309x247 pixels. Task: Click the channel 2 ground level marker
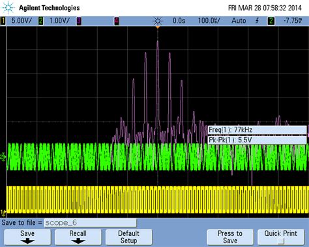3,157
